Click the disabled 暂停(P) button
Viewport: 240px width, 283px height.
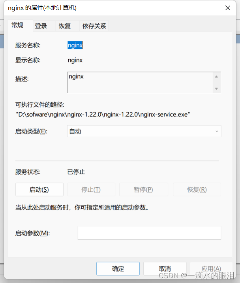(x=144, y=189)
